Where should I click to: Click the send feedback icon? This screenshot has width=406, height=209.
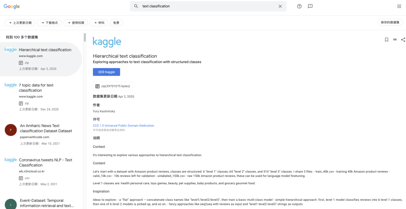pos(310,6)
